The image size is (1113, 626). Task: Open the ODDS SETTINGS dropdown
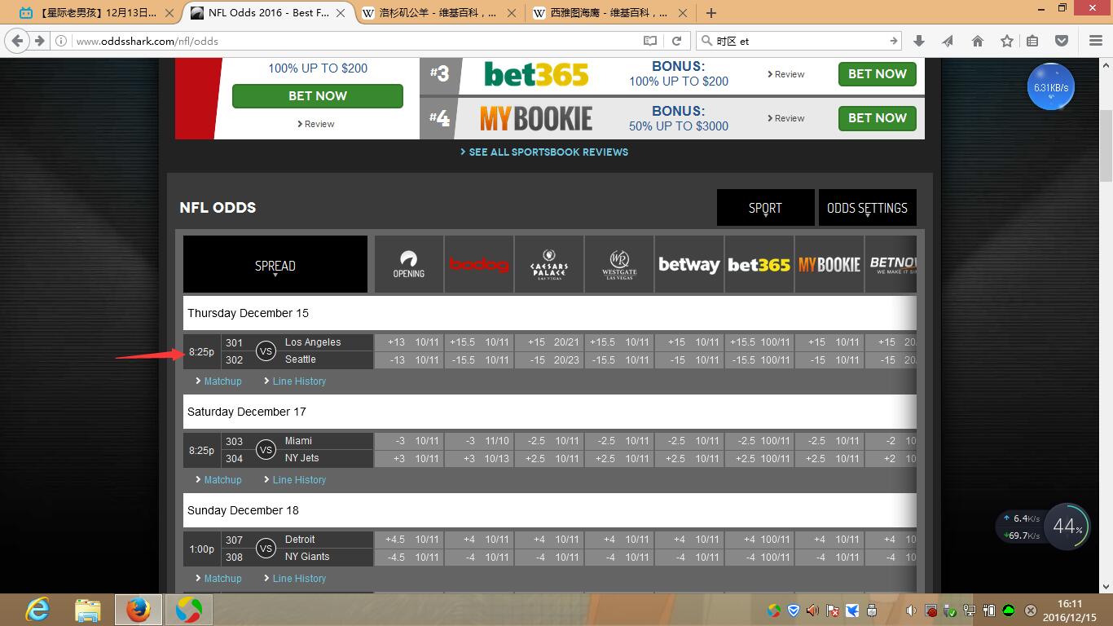[867, 208]
